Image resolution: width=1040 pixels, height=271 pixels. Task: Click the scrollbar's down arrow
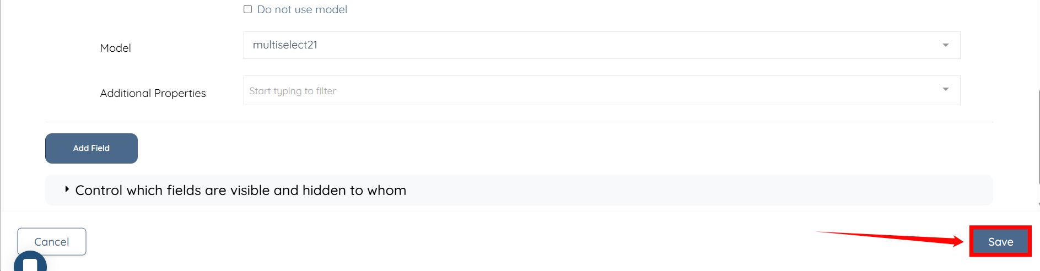click(1038, 204)
